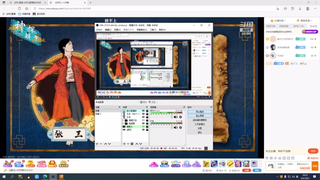Viewport: 320px width, 180px height.
Task: Expand the first folder group in sources
Action: pyautogui.click(x=123, y=120)
